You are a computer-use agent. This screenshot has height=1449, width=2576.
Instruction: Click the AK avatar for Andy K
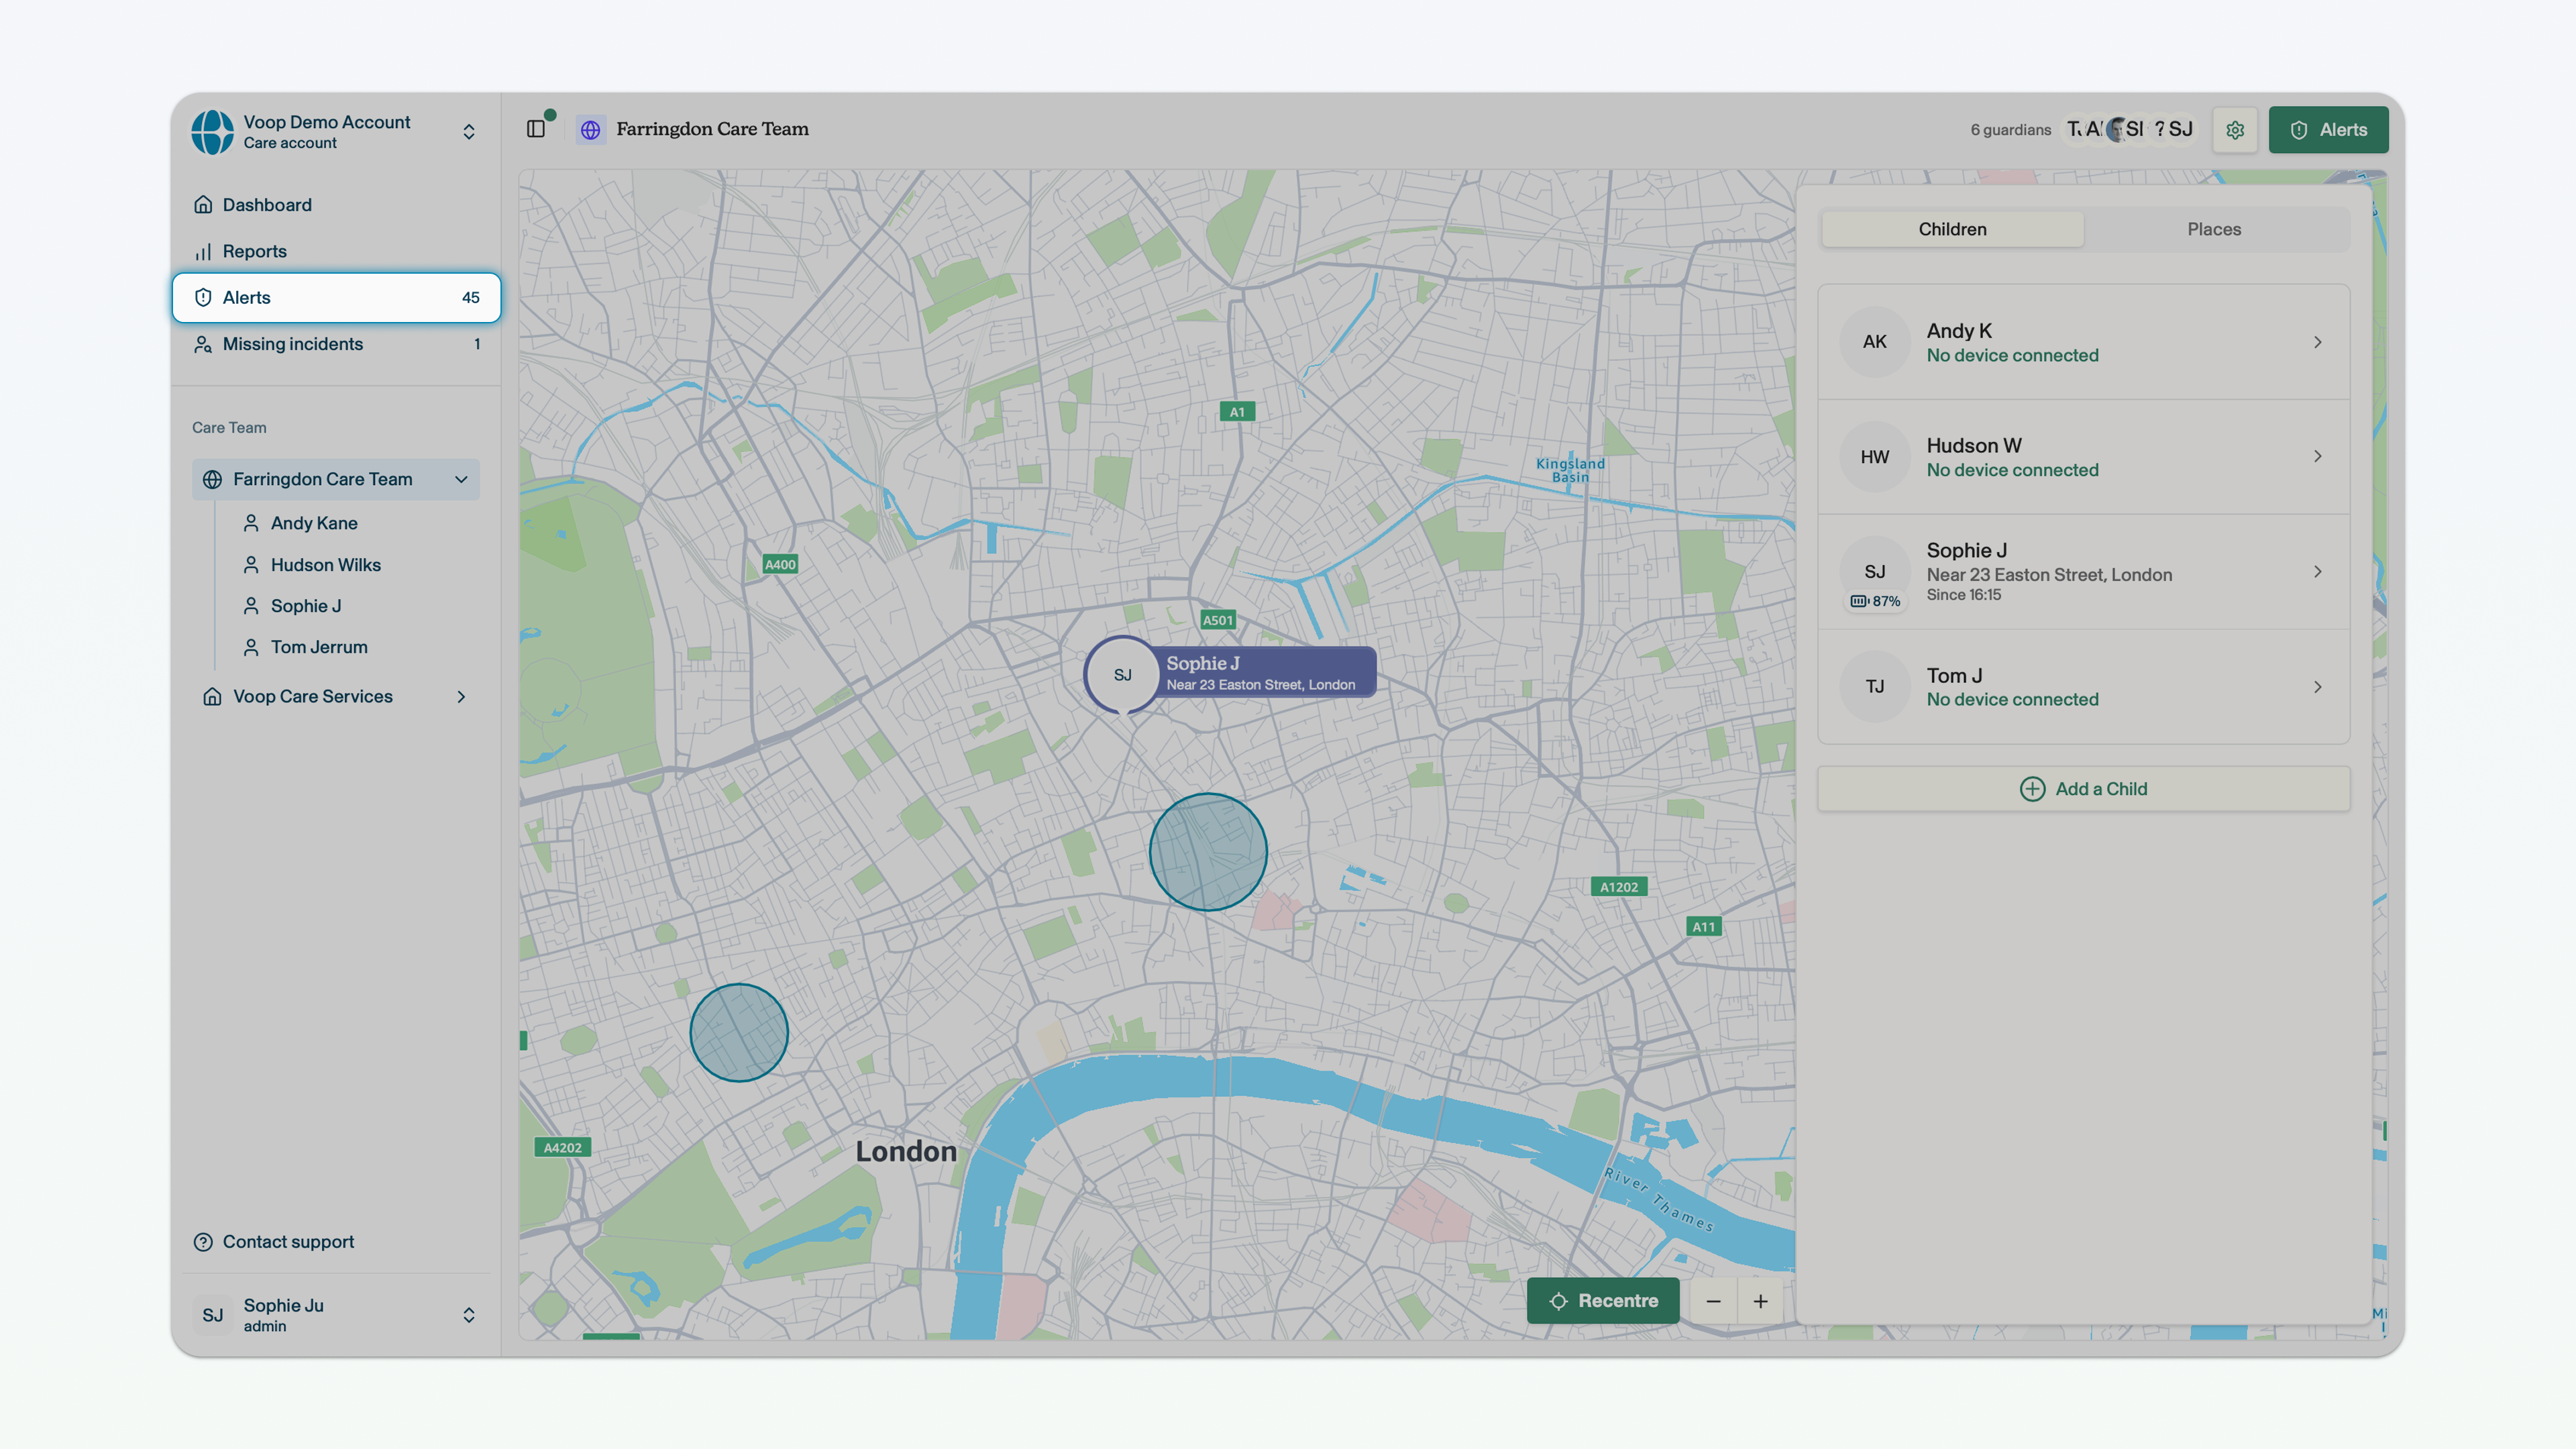pyautogui.click(x=1875, y=342)
